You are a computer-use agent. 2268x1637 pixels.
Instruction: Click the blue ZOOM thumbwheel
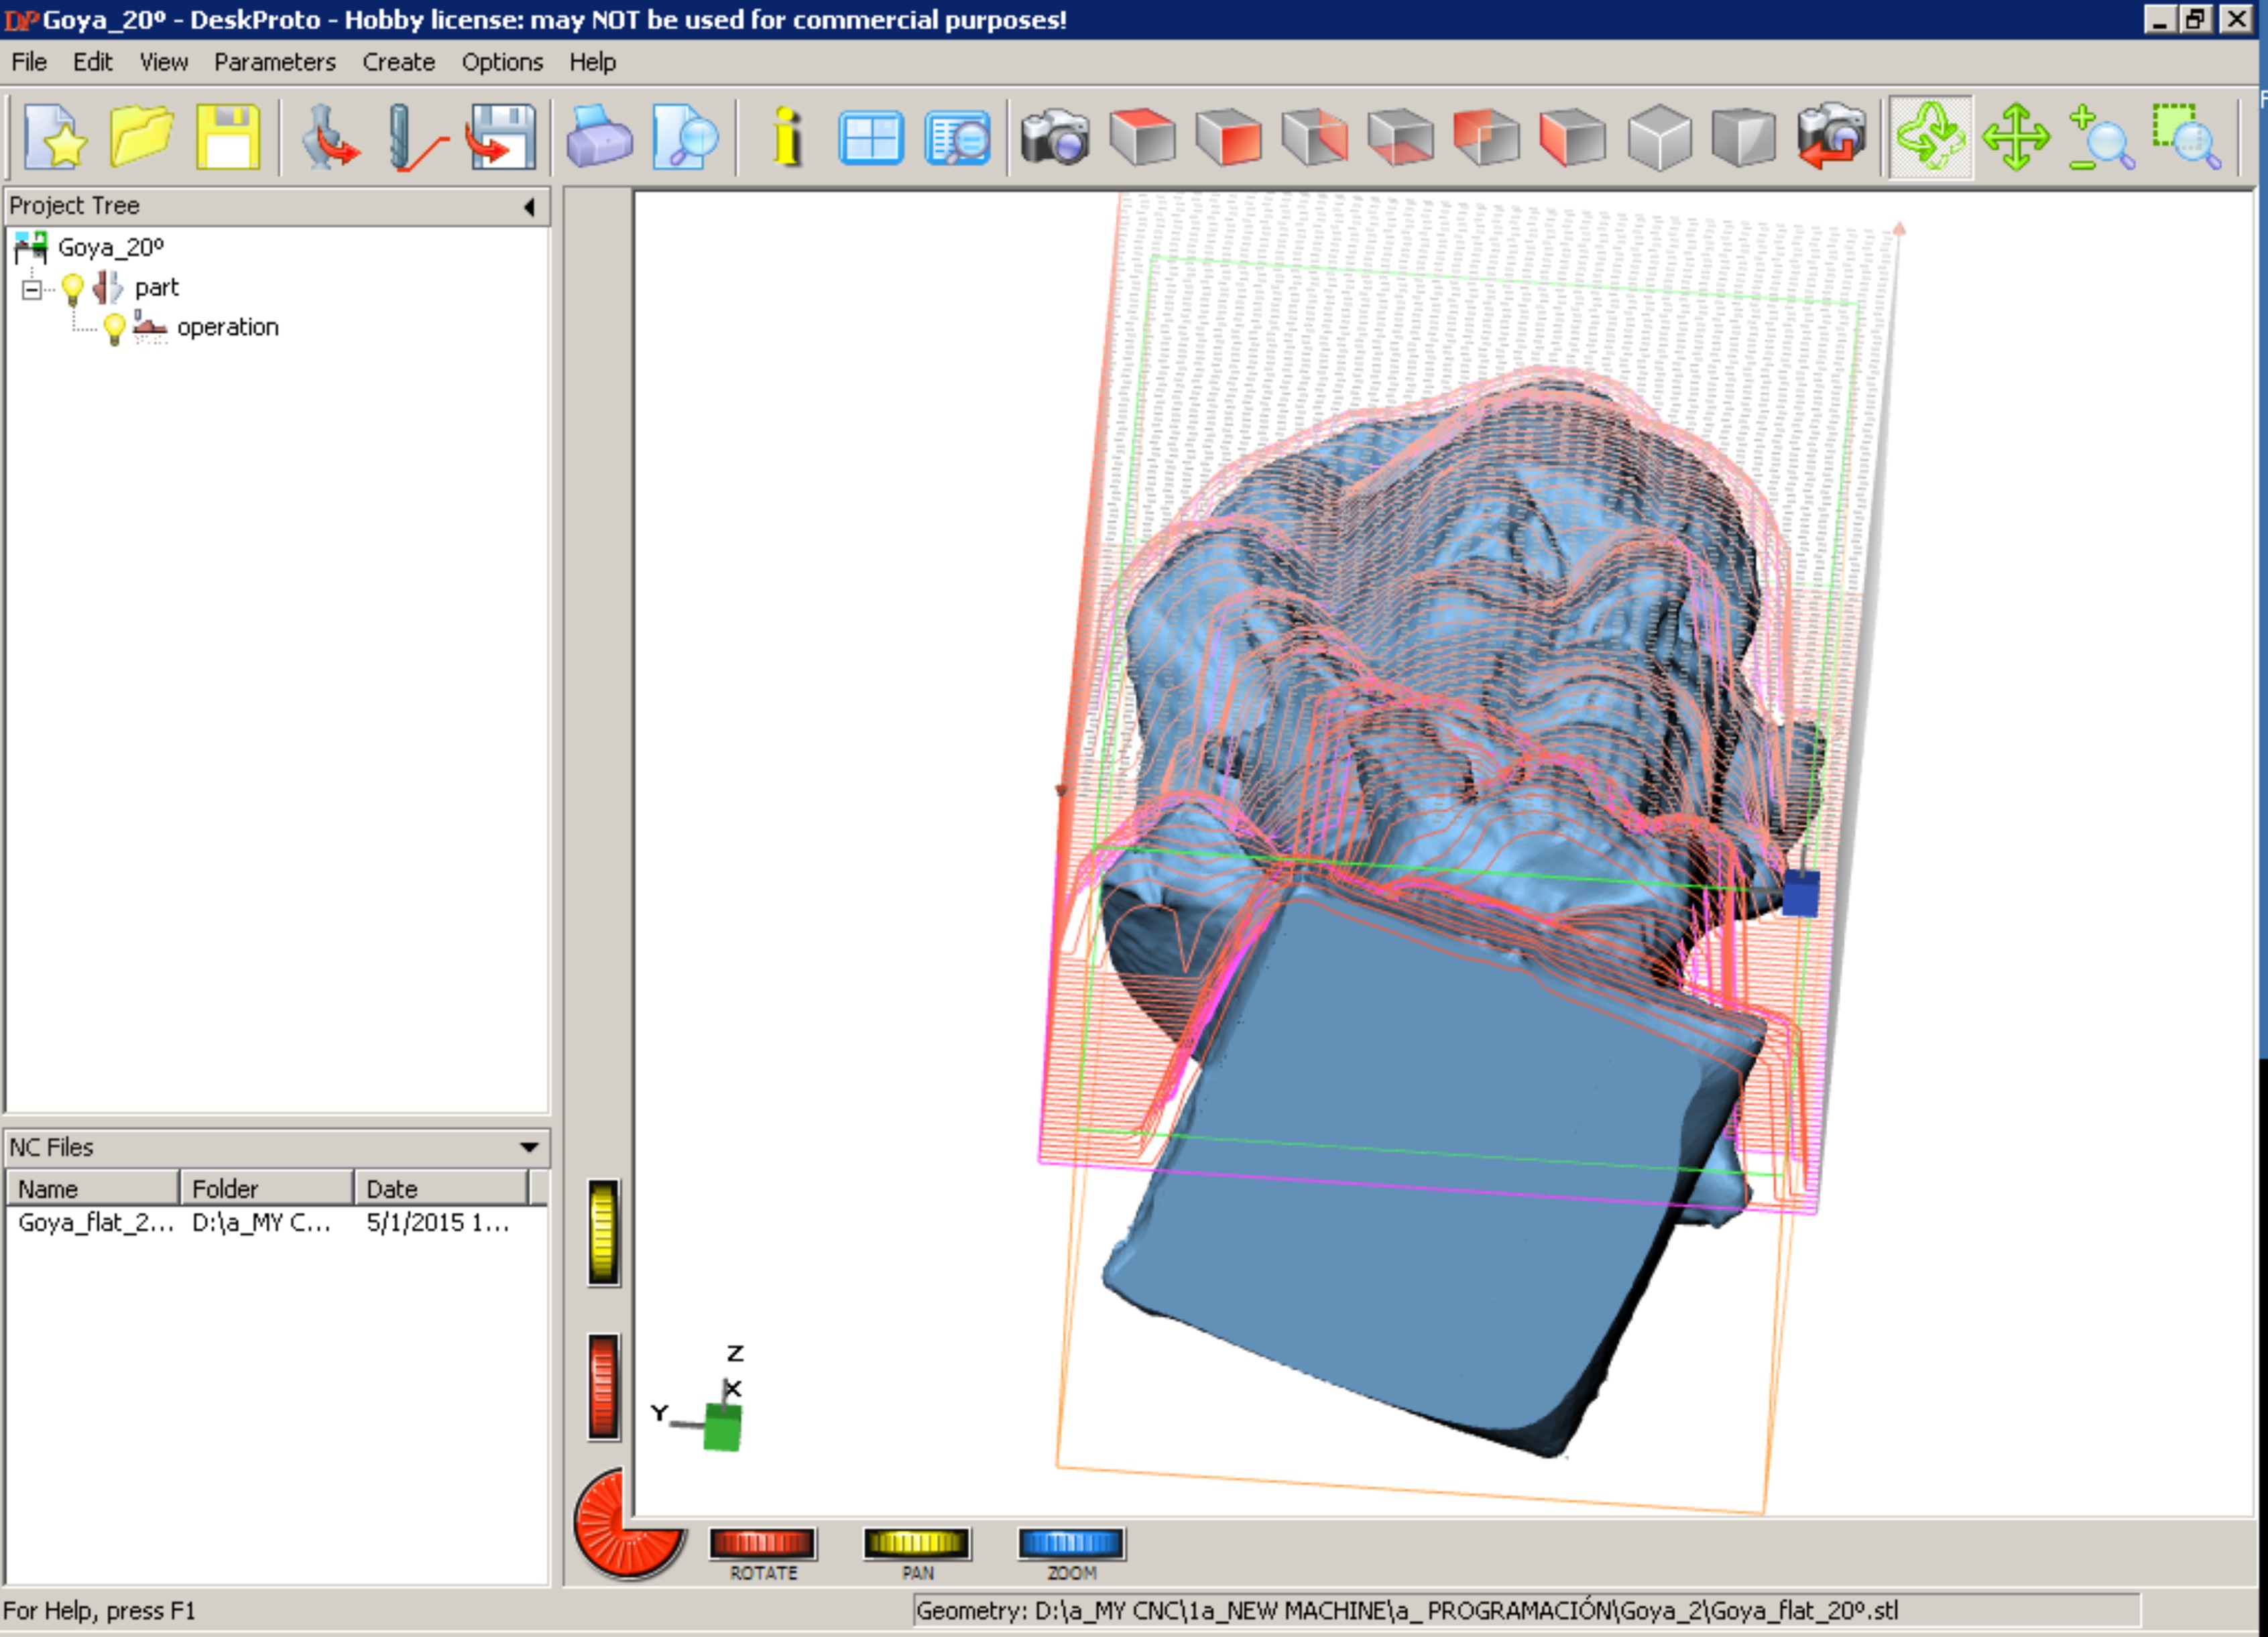coord(1070,1543)
